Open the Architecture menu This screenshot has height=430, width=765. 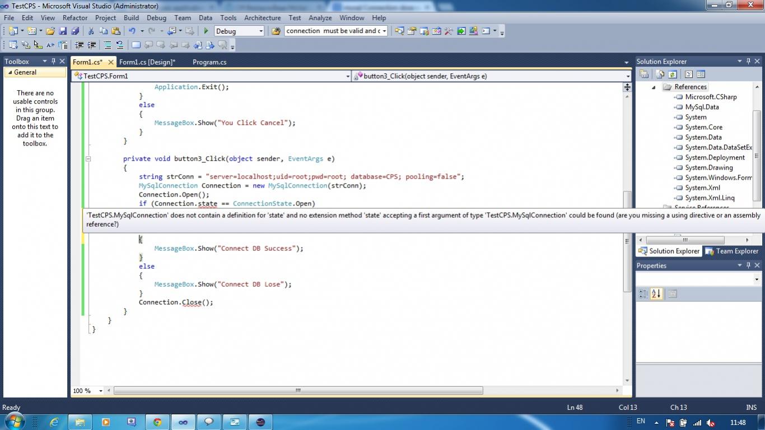point(262,18)
